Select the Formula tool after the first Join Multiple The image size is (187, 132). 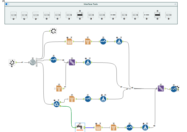(x=88, y=62)
